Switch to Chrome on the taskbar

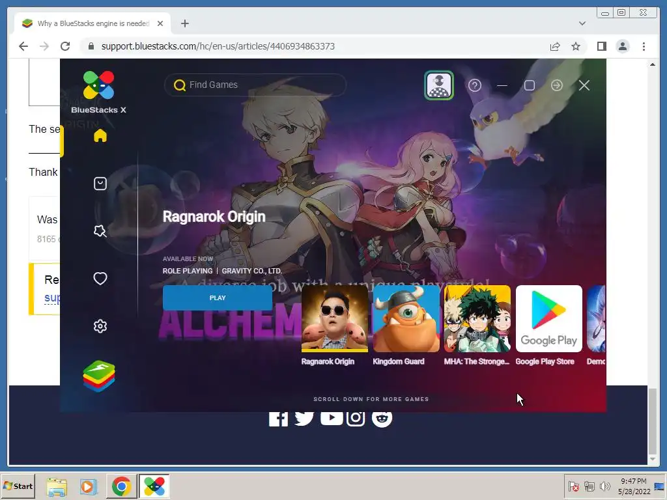pyautogui.click(x=121, y=486)
